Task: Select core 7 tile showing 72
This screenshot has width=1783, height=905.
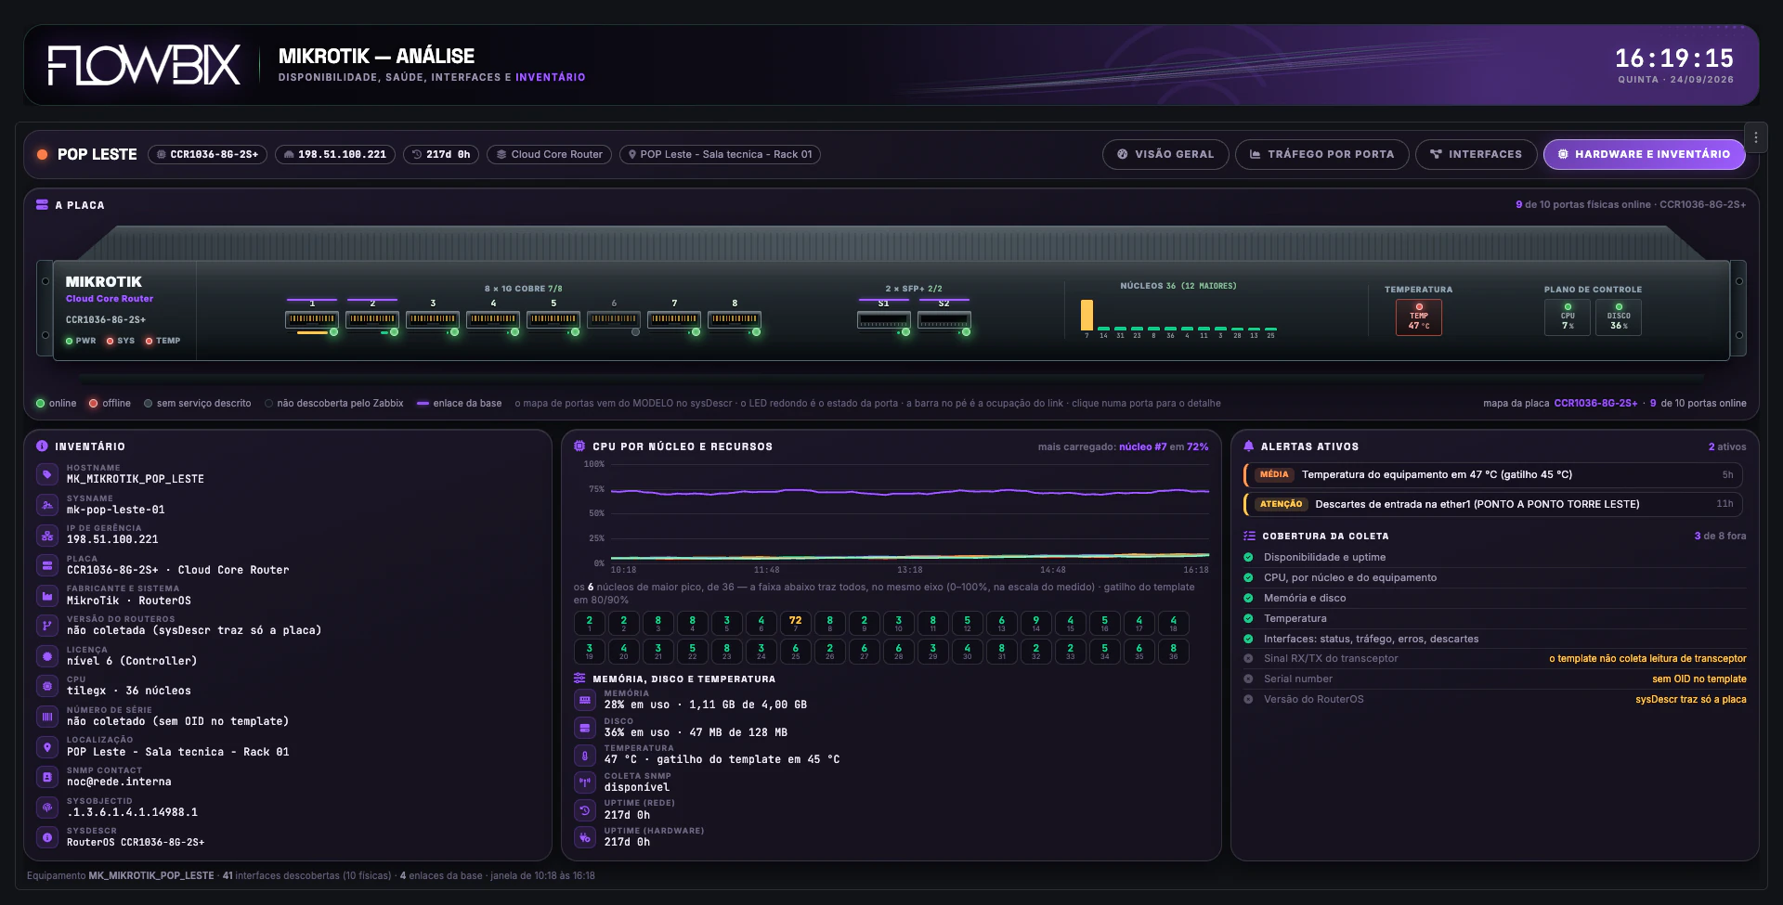Action: tap(796, 623)
